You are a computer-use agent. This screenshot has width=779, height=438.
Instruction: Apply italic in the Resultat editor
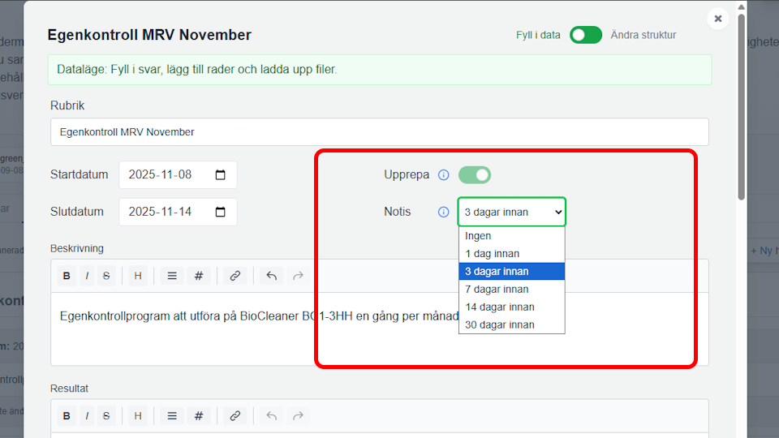[x=87, y=415]
